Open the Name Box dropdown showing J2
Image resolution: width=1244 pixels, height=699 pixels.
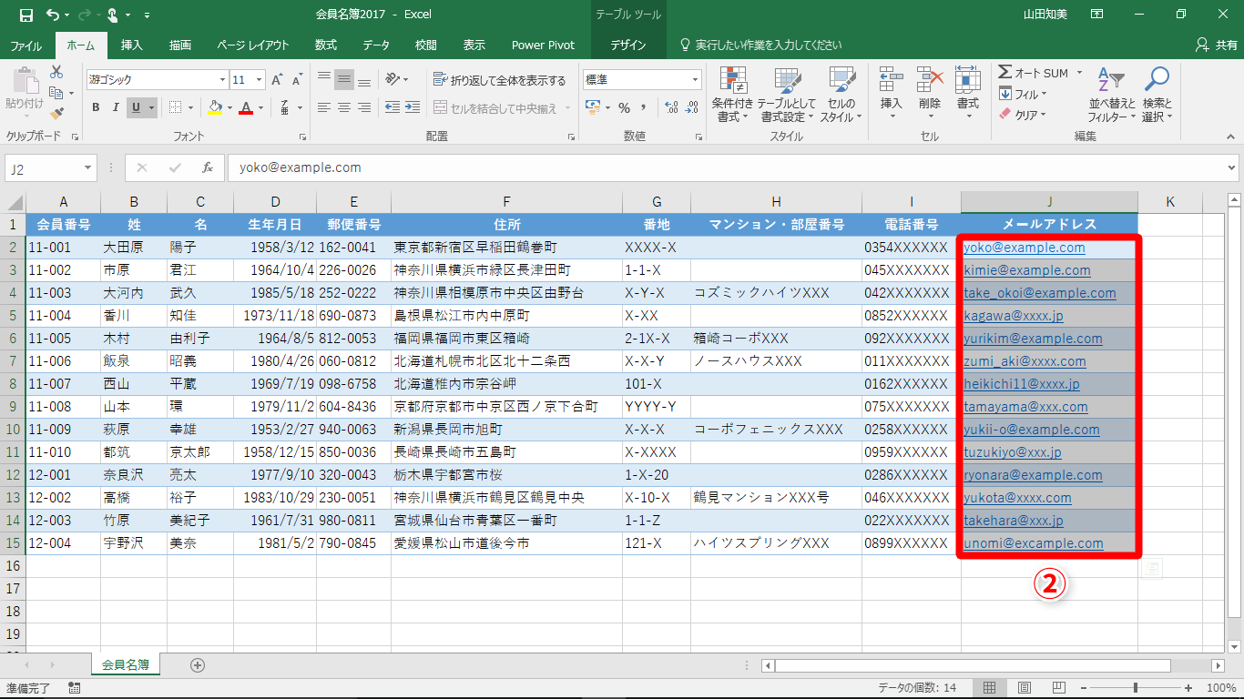click(x=88, y=168)
